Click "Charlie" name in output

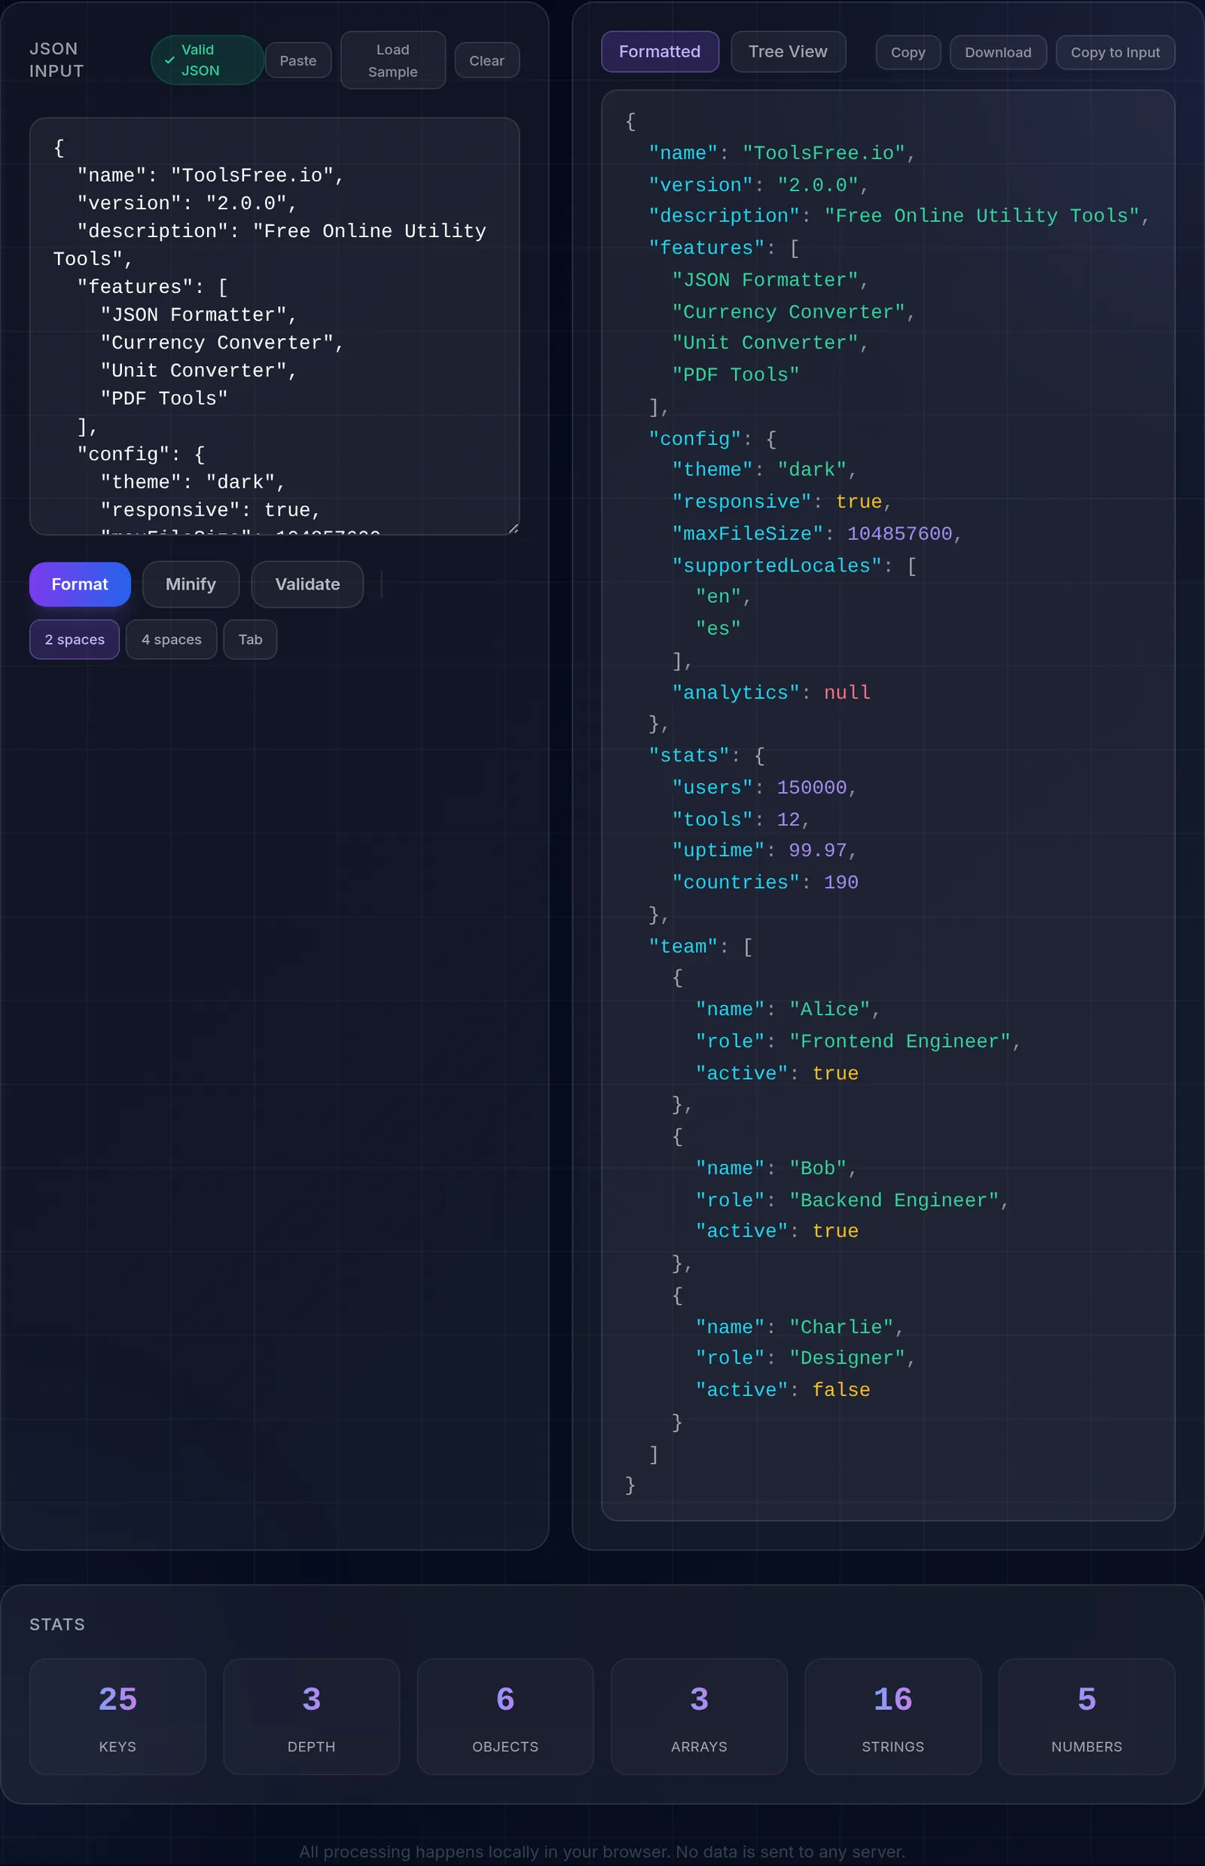click(841, 1326)
